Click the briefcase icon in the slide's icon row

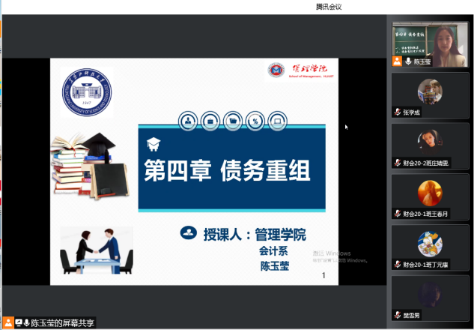[x=210, y=120]
